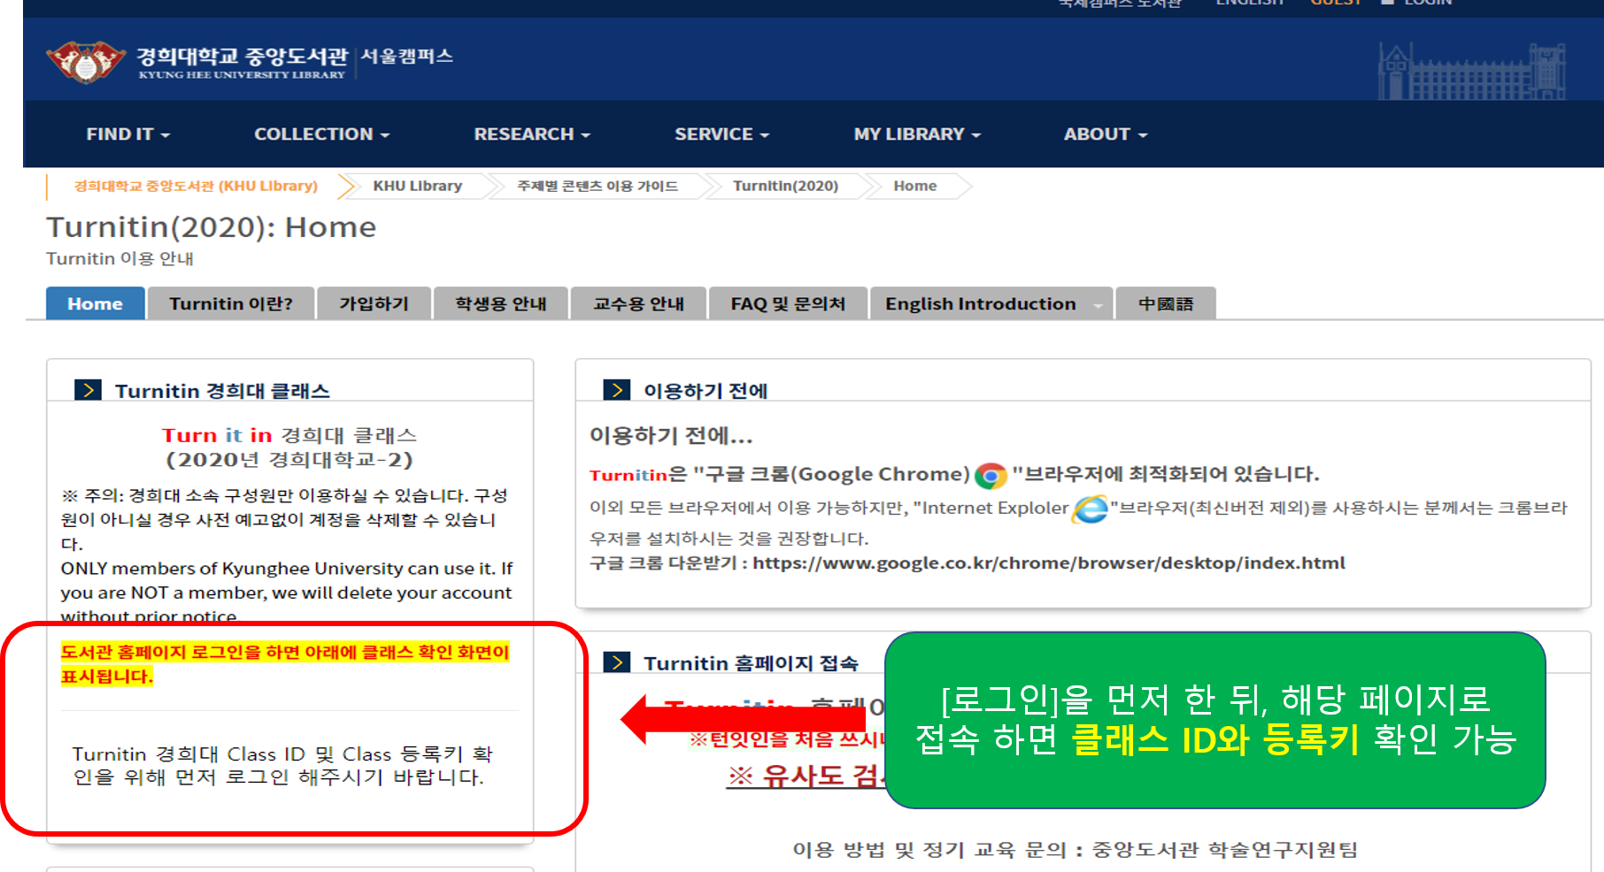Viewport: 1604px width, 872px height.
Task: Click the Google Chrome browser icon
Action: click(991, 476)
